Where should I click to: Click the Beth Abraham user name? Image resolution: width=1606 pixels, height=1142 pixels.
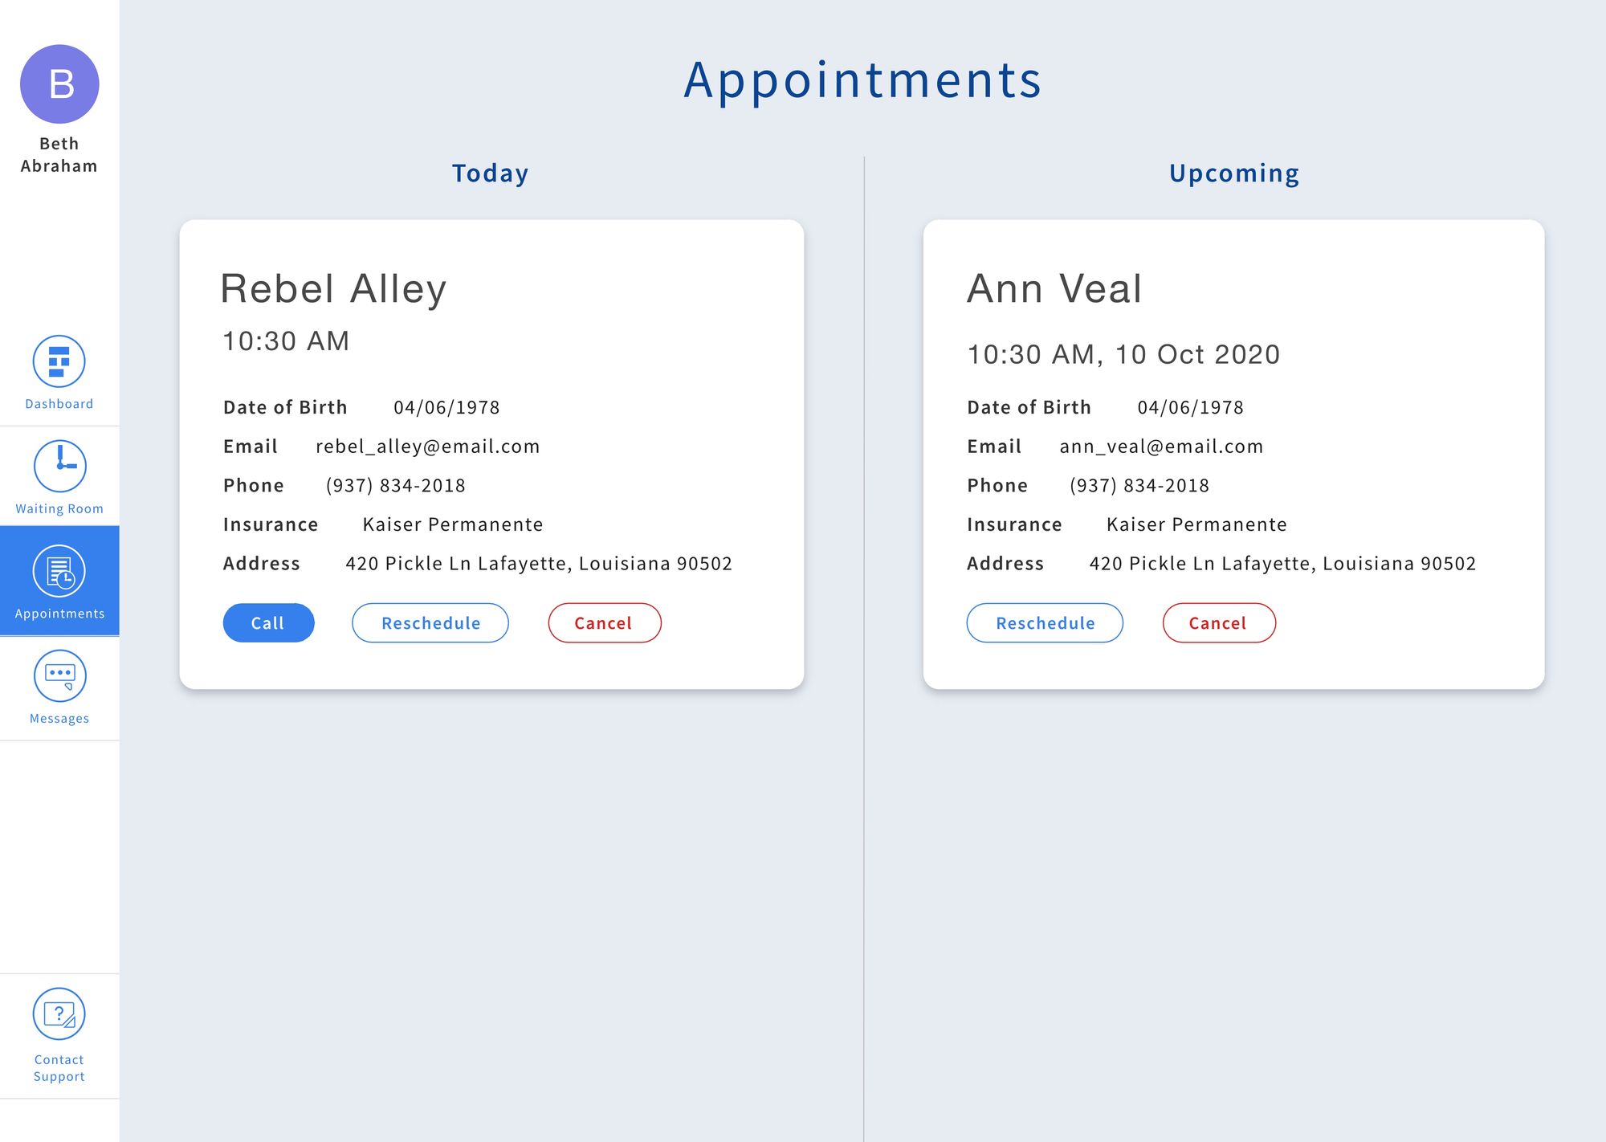59,155
